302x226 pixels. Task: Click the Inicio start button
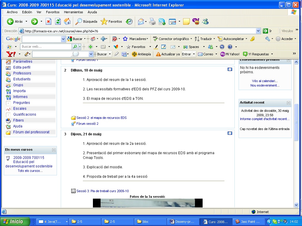pyautogui.click(x=15, y=222)
